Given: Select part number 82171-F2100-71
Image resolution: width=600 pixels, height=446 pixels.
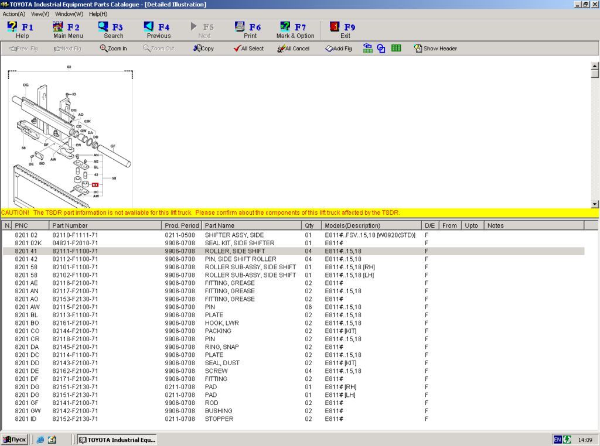Looking at the screenshot, I should pyautogui.click(x=75, y=379).
